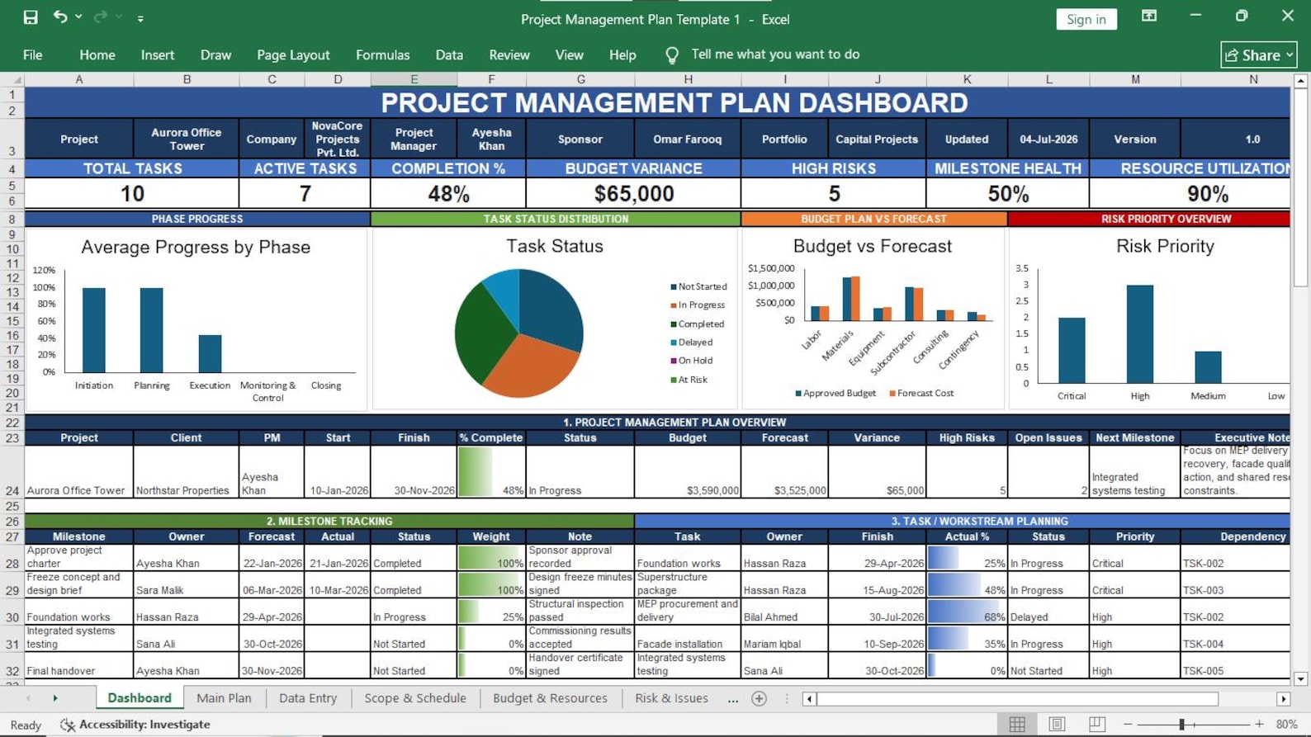This screenshot has width=1311, height=737.
Task: Select the Northstar Properties client cell
Action: [x=187, y=471]
